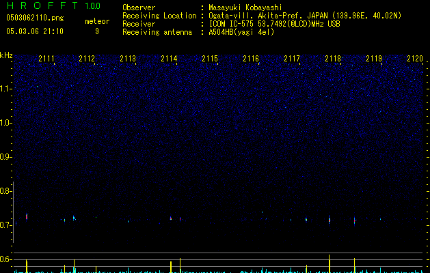Screen dimensions: 430x273
Task: Click the 0.9 frequency axis label
Action: [x=5, y=157]
